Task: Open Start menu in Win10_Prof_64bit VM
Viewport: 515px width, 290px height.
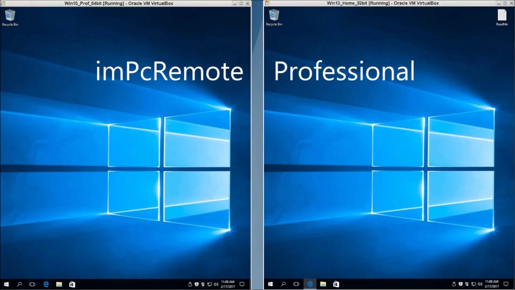Action: [x=6, y=284]
